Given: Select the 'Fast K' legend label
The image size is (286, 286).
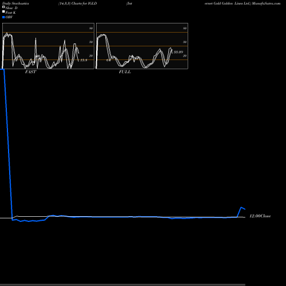Looking at the screenshot, I should (11, 13).
